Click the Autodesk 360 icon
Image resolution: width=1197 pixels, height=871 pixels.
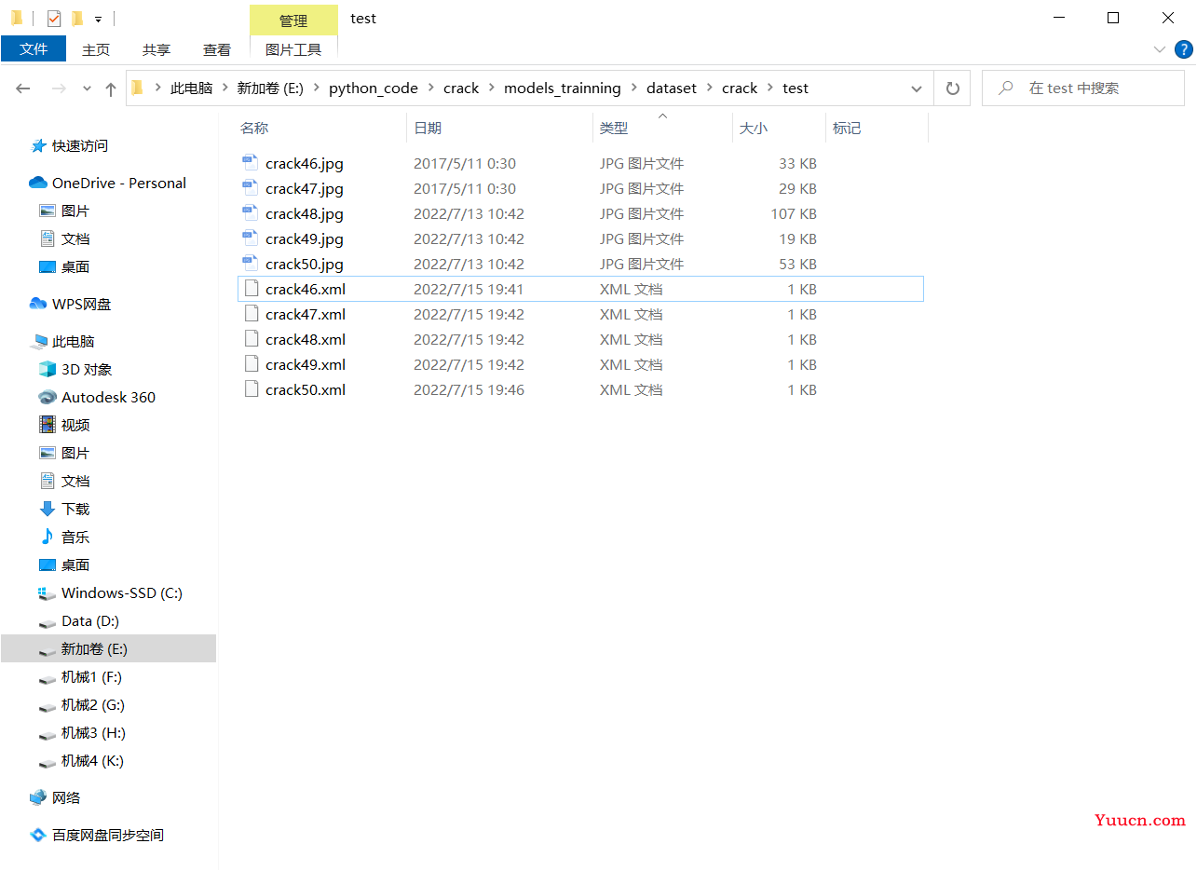pyautogui.click(x=48, y=397)
